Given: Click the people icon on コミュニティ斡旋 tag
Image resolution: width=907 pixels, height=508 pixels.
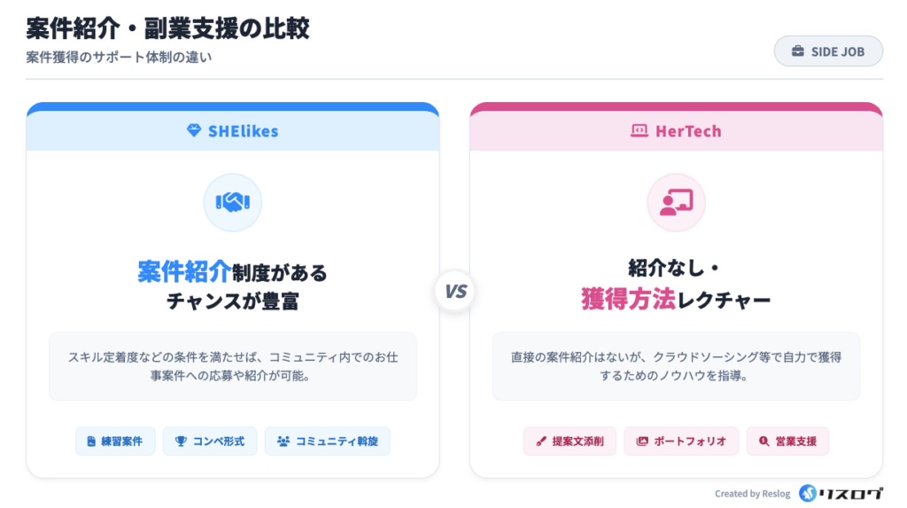Looking at the screenshot, I should coord(283,441).
